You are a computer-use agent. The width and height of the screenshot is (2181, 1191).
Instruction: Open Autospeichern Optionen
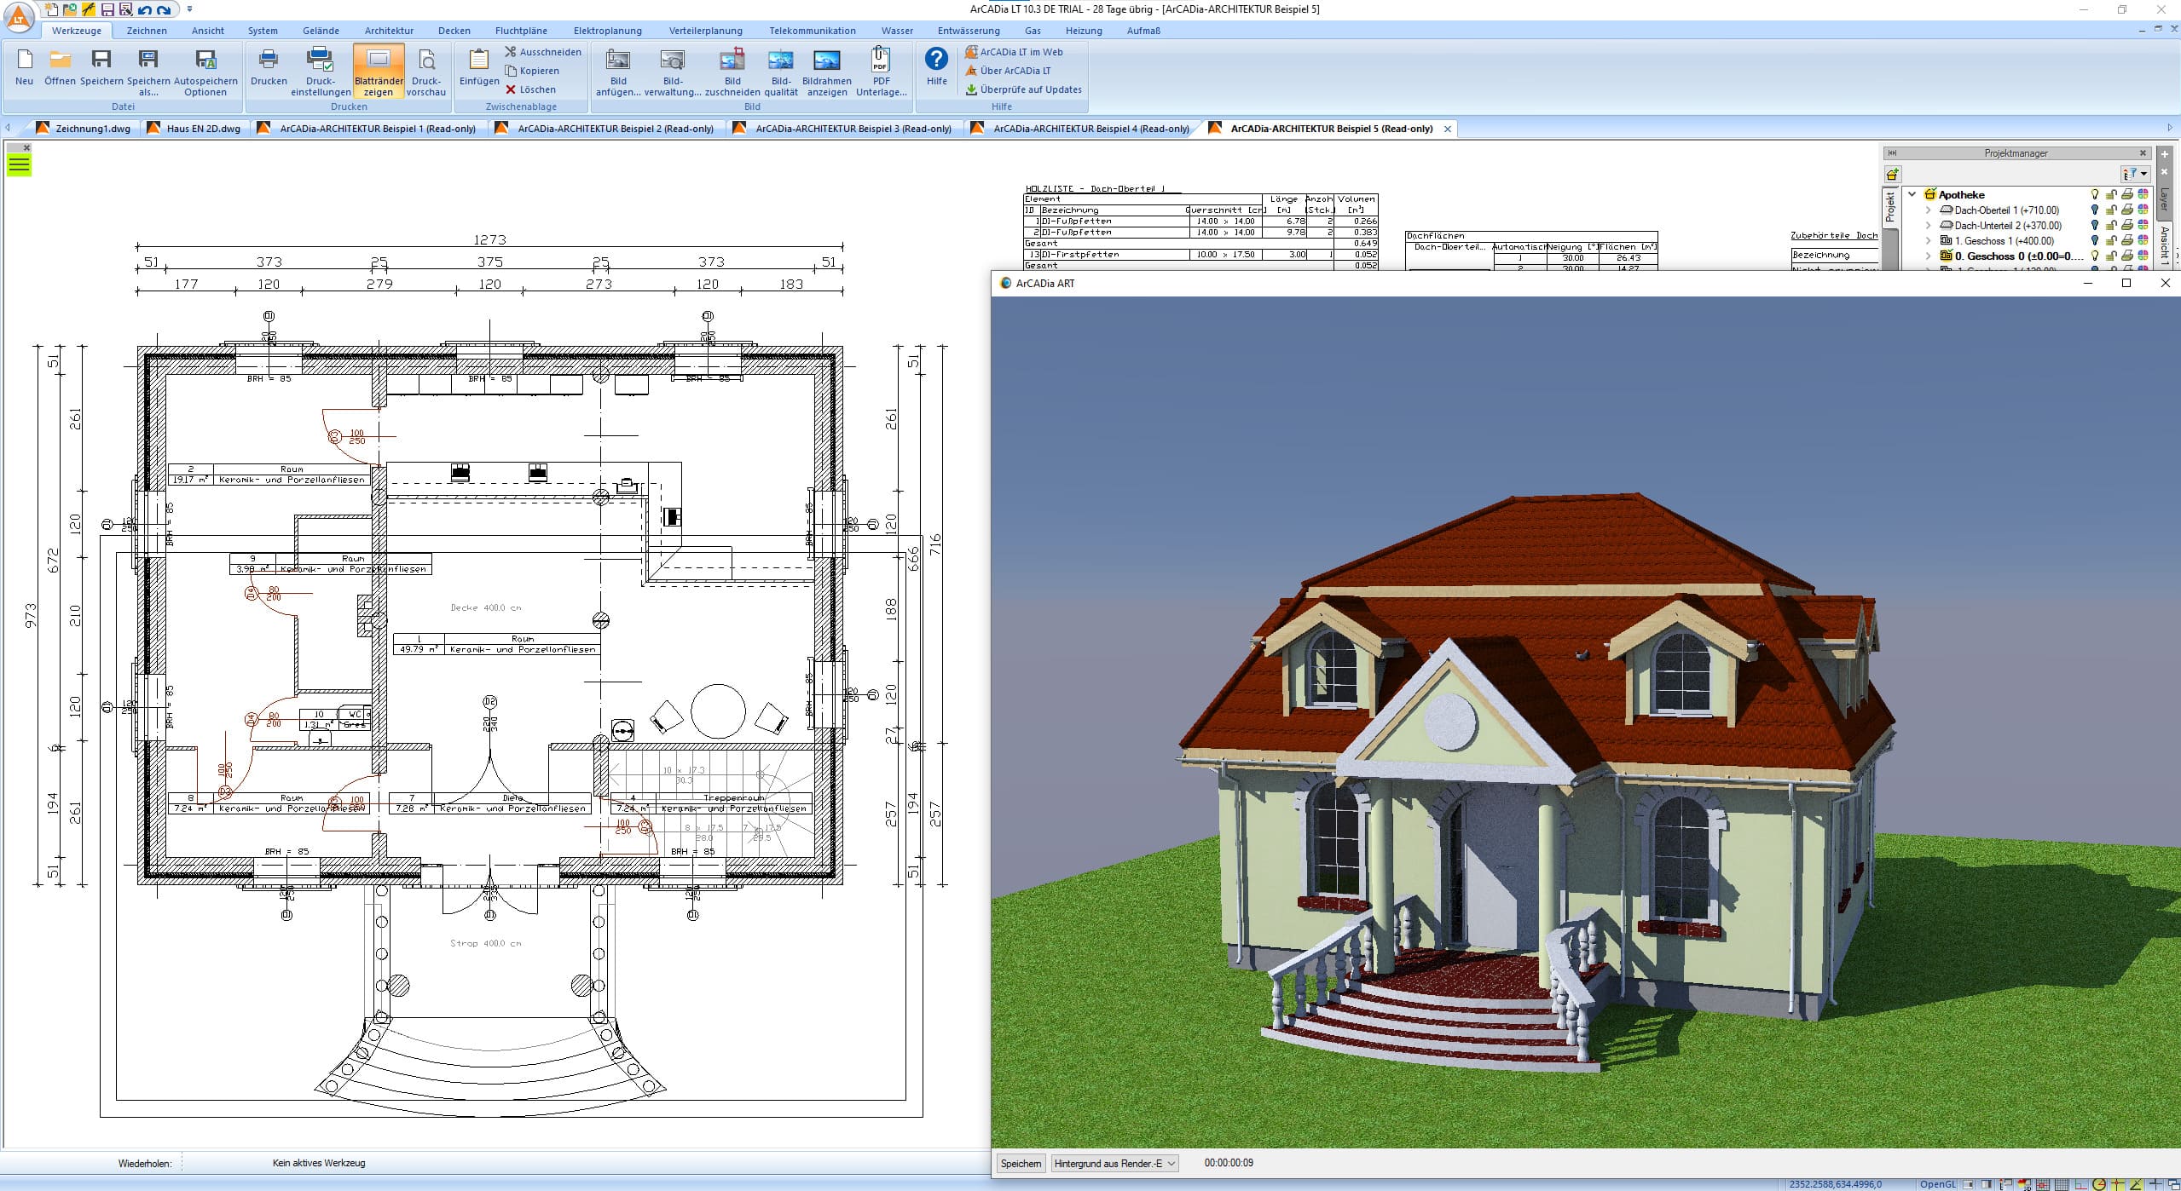205,72
